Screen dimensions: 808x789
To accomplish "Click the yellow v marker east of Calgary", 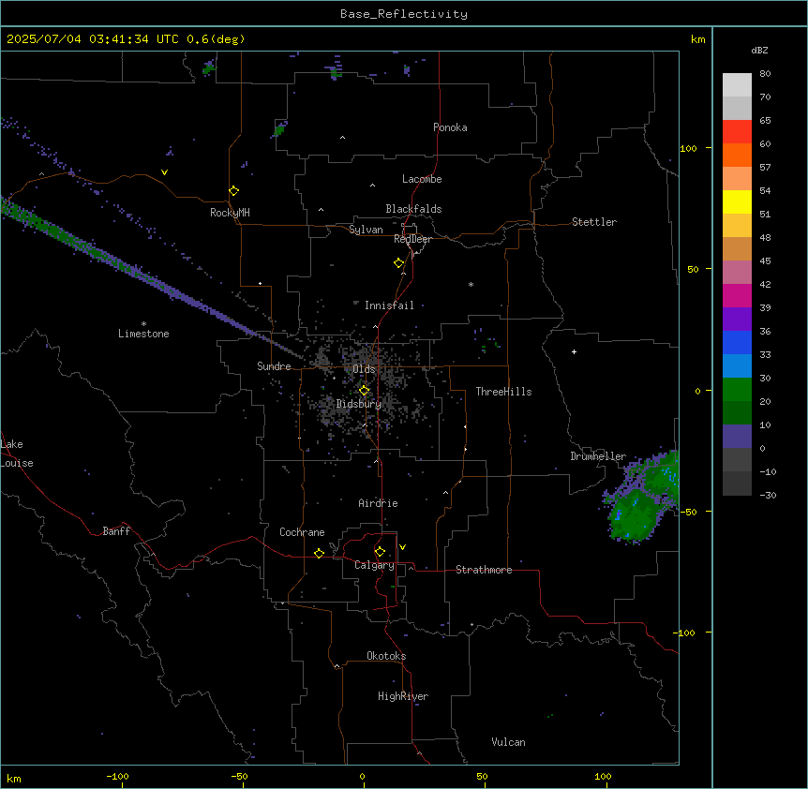I will (402, 547).
